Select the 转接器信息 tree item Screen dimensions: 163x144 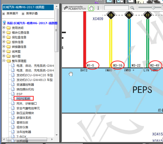(x=19, y=47)
